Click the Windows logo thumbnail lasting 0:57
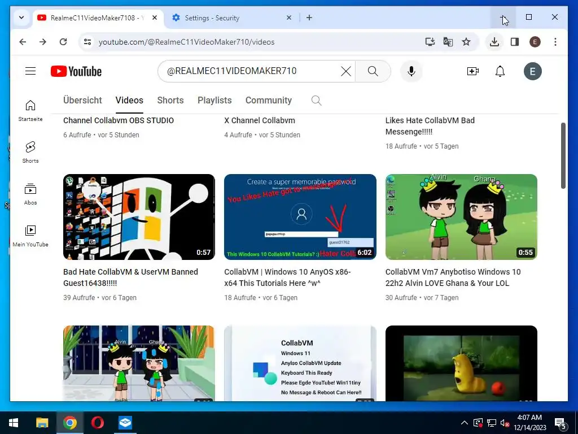 pos(139,217)
